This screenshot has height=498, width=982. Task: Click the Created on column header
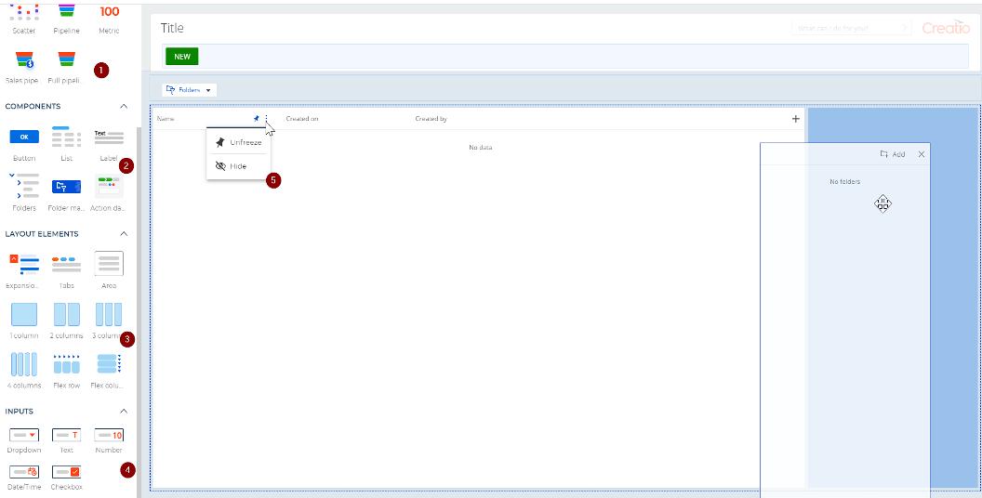click(x=302, y=118)
